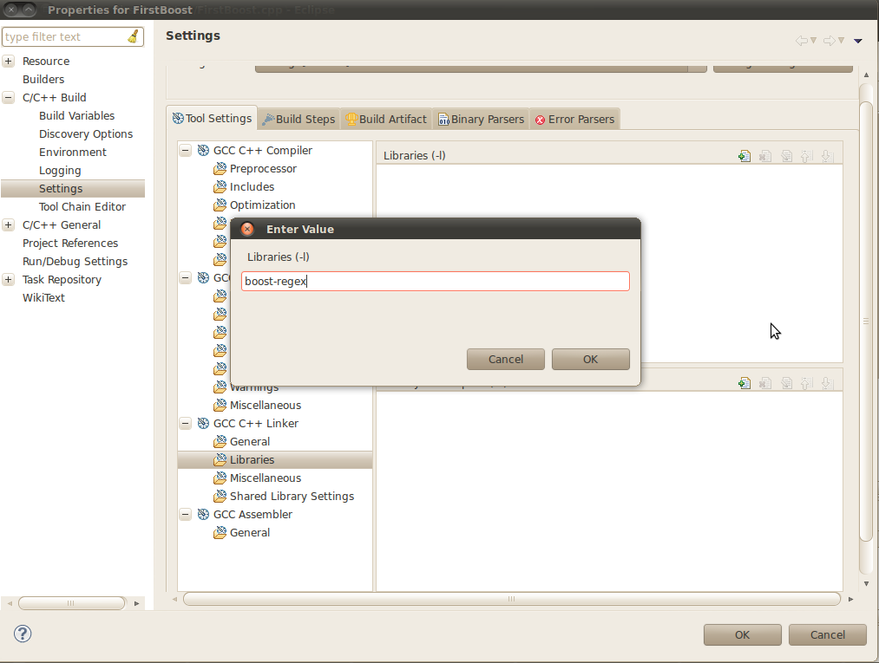Close the Enter Value dialog with red X

click(247, 230)
